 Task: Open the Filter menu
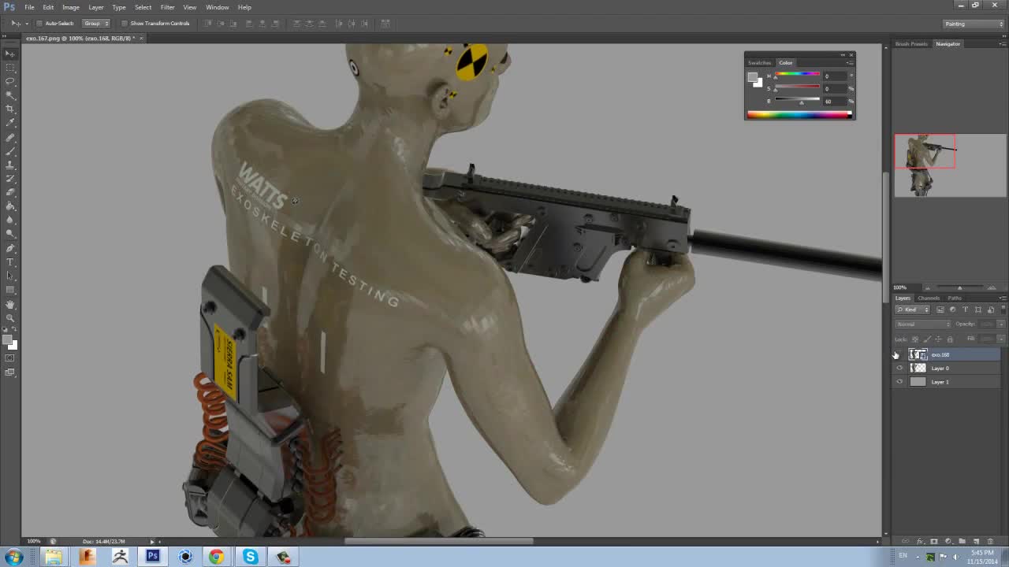click(167, 7)
